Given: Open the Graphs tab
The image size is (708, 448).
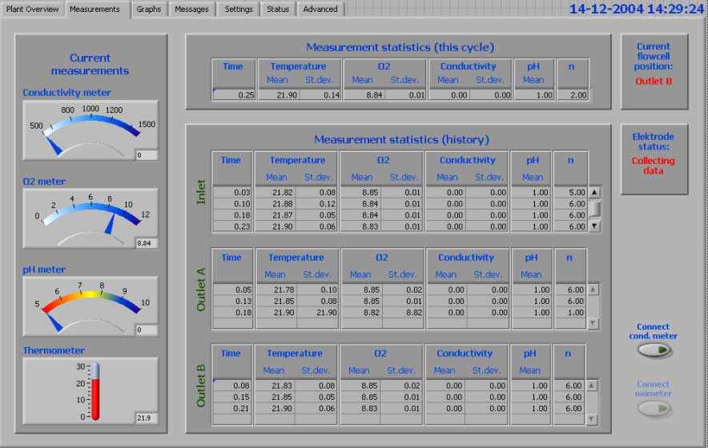Looking at the screenshot, I should pos(148,10).
